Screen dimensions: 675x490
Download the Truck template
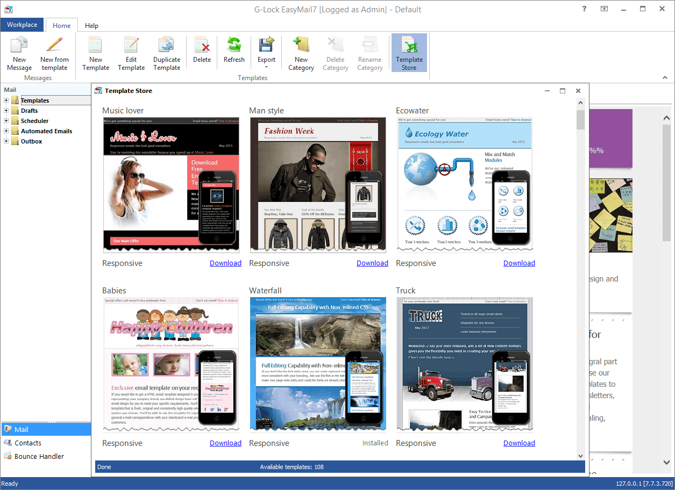click(519, 443)
